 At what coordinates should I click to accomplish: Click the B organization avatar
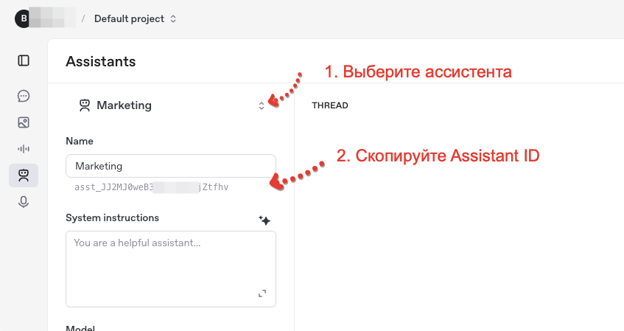click(24, 18)
